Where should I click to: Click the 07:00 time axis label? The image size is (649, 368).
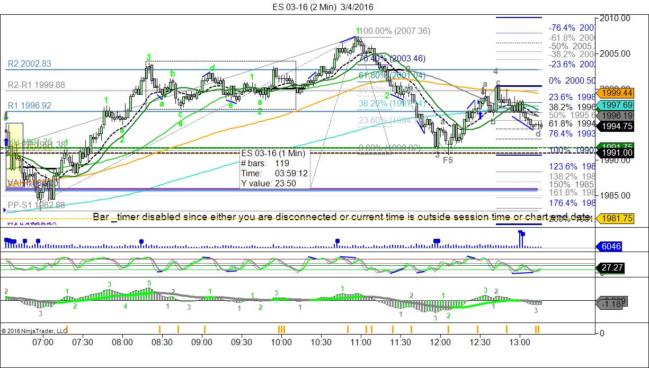pos(43,342)
